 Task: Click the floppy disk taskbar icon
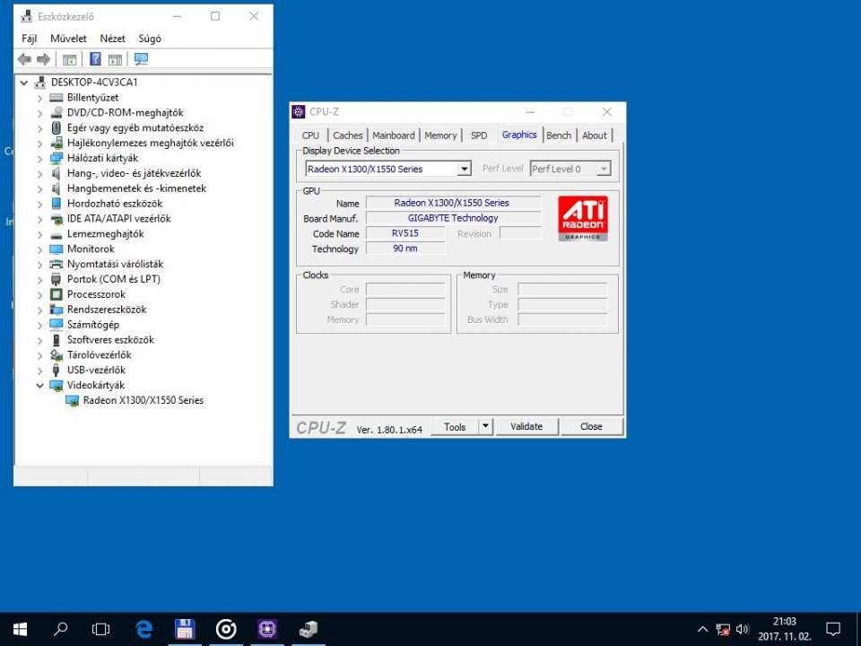point(185,629)
